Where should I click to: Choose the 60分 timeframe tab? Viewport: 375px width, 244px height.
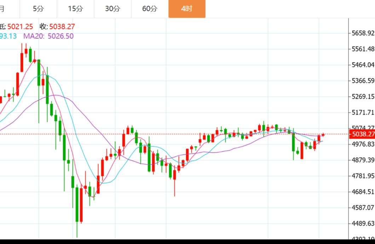(150, 9)
